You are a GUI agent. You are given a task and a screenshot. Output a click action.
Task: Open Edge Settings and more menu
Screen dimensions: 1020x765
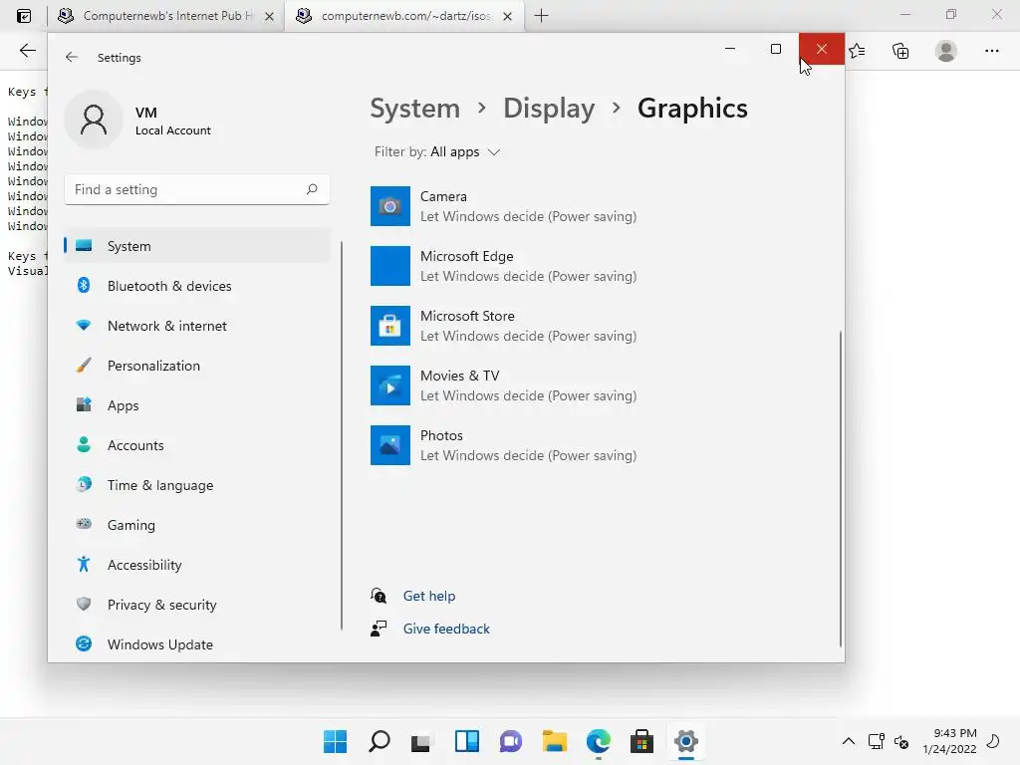[x=991, y=51]
